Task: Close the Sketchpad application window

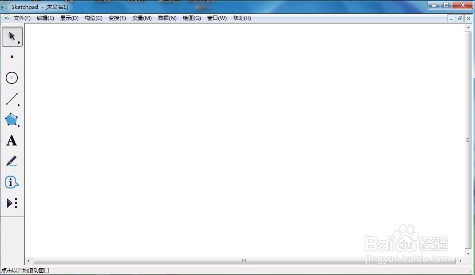Action: [x=463, y=5]
